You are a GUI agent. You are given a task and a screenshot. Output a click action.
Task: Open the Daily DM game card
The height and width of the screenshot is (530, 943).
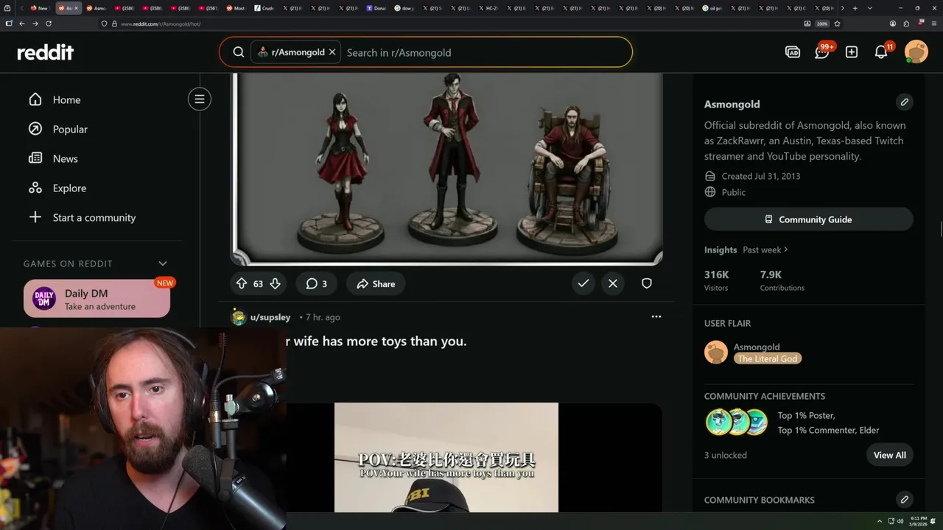(x=97, y=299)
